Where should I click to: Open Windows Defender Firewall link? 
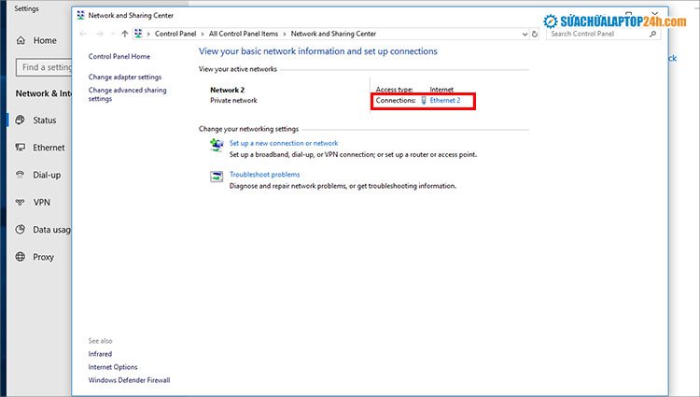click(x=129, y=380)
